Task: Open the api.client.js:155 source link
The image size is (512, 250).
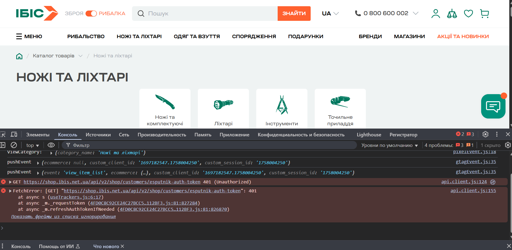Action: point(473,191)
